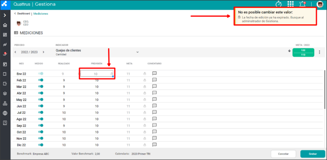Toggle the Feb 22 medido switch
327x160 pixels.
tap(41, 80)
